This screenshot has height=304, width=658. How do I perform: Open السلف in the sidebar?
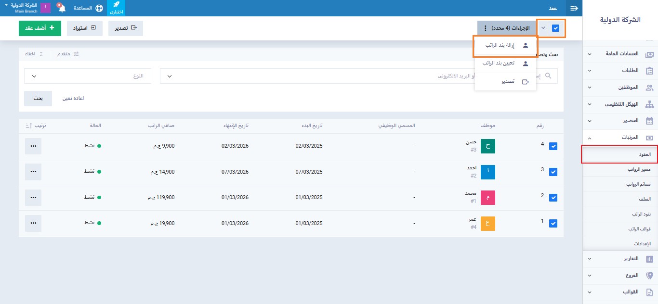tap(620, 199)
